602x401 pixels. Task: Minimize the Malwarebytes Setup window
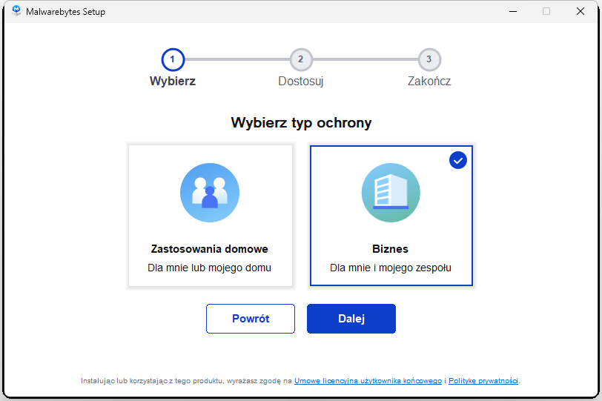[x=513, y=12]
